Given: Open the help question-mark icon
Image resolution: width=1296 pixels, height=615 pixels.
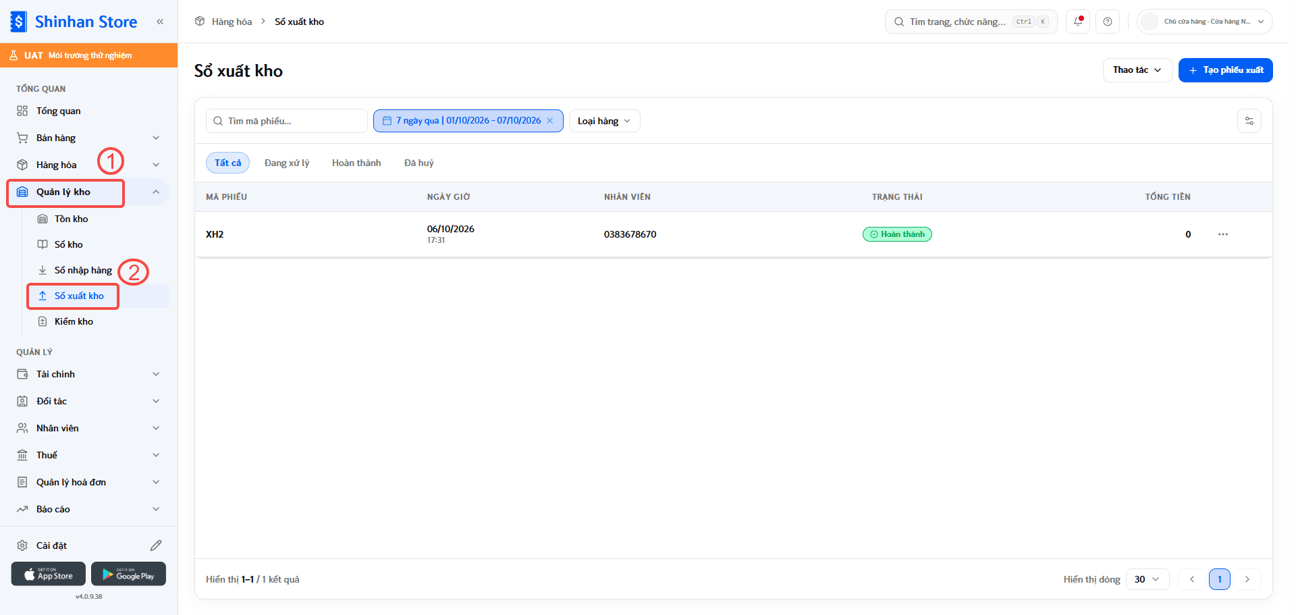Looking at the screenshot, I should point(1108,22).
